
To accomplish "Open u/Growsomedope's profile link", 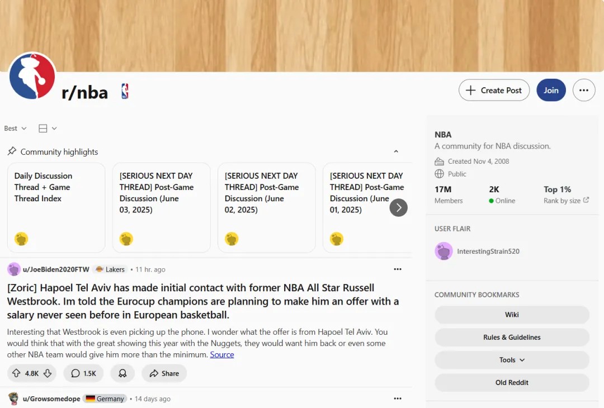I will pyautogui.click(x=51, y=398).
